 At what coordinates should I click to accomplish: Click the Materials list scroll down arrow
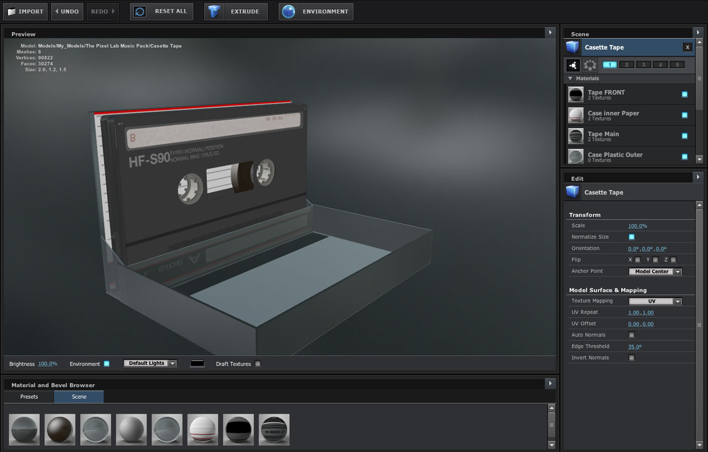[699, 159]
